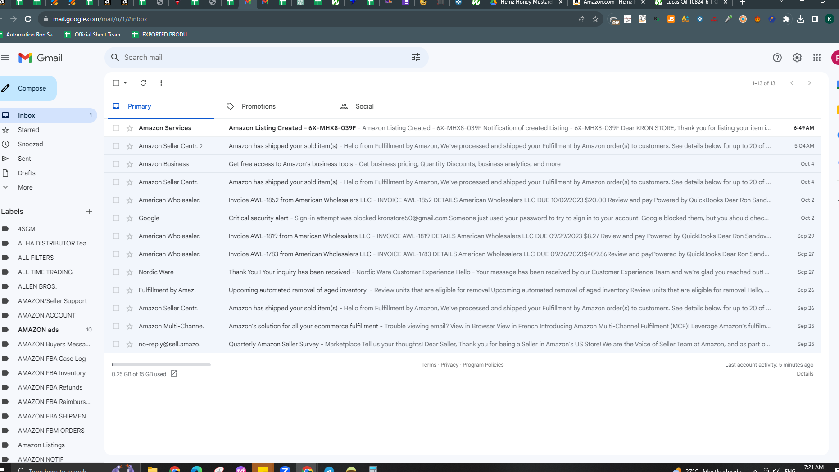The width and height of the screenshot is (839, 472).
Task: Open Gmail Support help icon
Action: 777,58
